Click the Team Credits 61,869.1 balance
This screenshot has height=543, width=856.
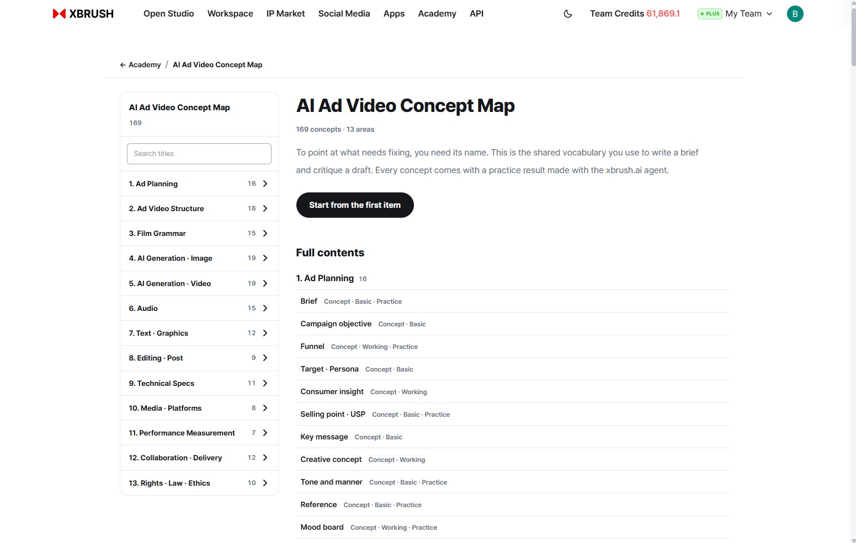tap(635, 14)
